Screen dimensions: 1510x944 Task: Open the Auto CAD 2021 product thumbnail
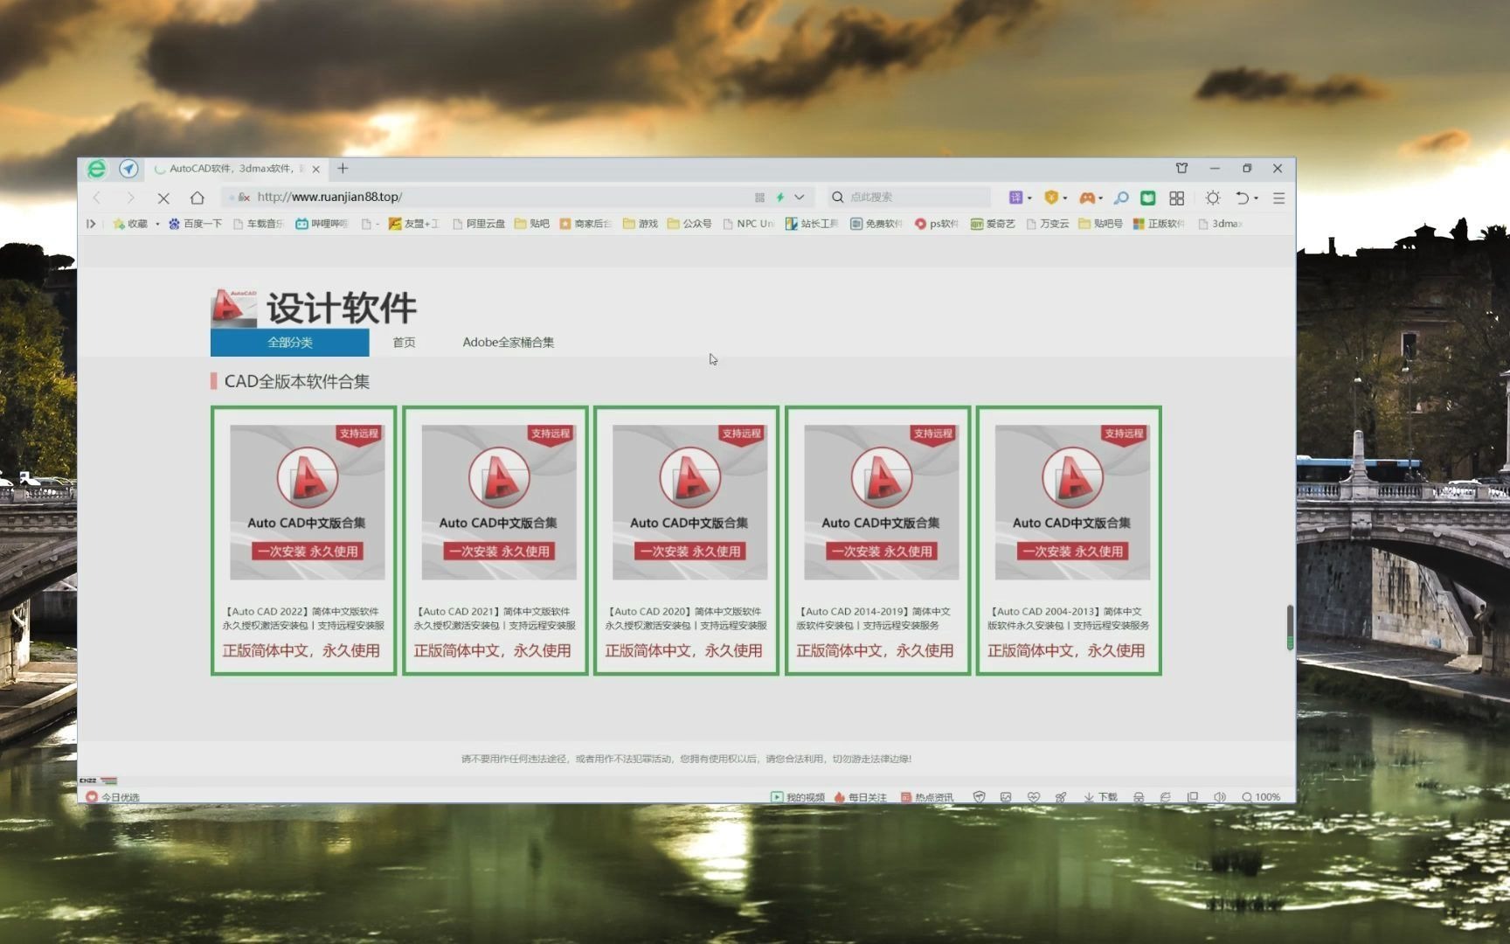coord(499,503)
